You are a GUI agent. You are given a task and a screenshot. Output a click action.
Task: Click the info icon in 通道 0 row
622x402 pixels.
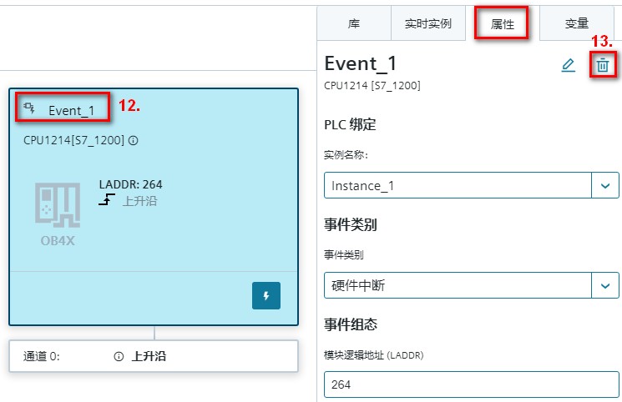[x=119, y=356]
